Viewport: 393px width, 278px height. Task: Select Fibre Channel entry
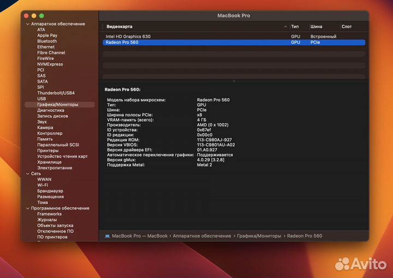[51, 52]
